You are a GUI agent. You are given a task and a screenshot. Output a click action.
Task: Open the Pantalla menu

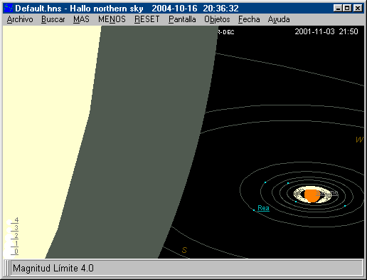point(182,19)
